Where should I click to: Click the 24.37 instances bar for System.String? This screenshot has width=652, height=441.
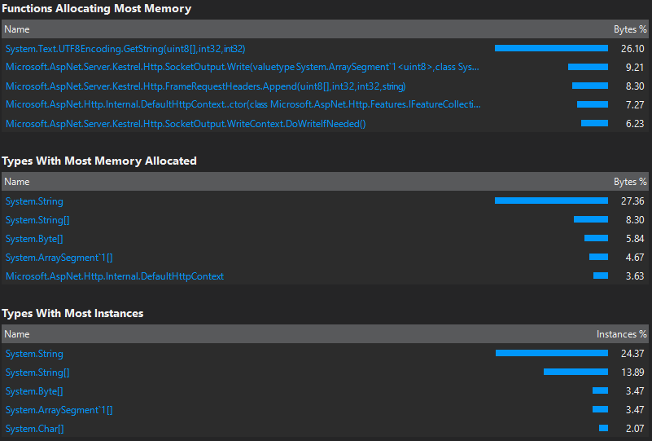(552, 353)
